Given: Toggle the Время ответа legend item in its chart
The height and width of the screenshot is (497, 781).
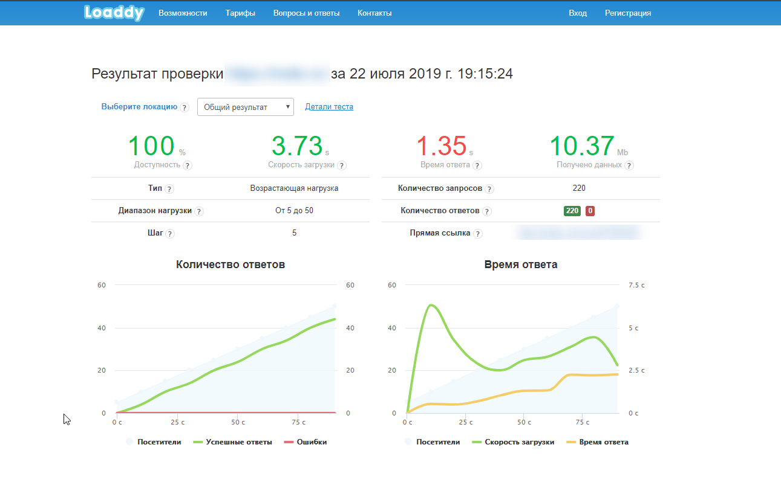Looking at the screenshot, I should (596, 442).
